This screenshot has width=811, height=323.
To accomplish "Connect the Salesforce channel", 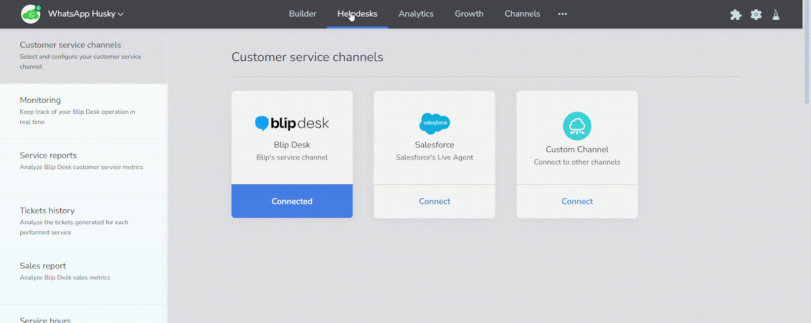I will pyautogui.click(x=434, y=201).
